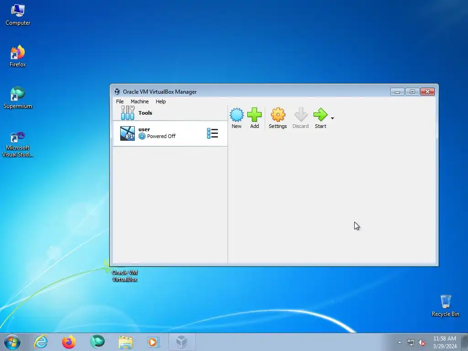The width and height of the screenshot is (468, 351).
Task: Open the File menu
Action: (x=120, y=101)
